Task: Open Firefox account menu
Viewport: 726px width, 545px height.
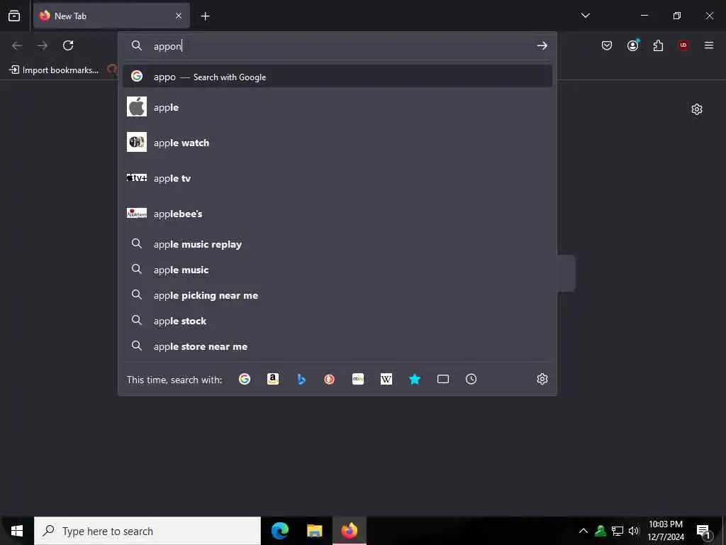Action: point(632,45)
